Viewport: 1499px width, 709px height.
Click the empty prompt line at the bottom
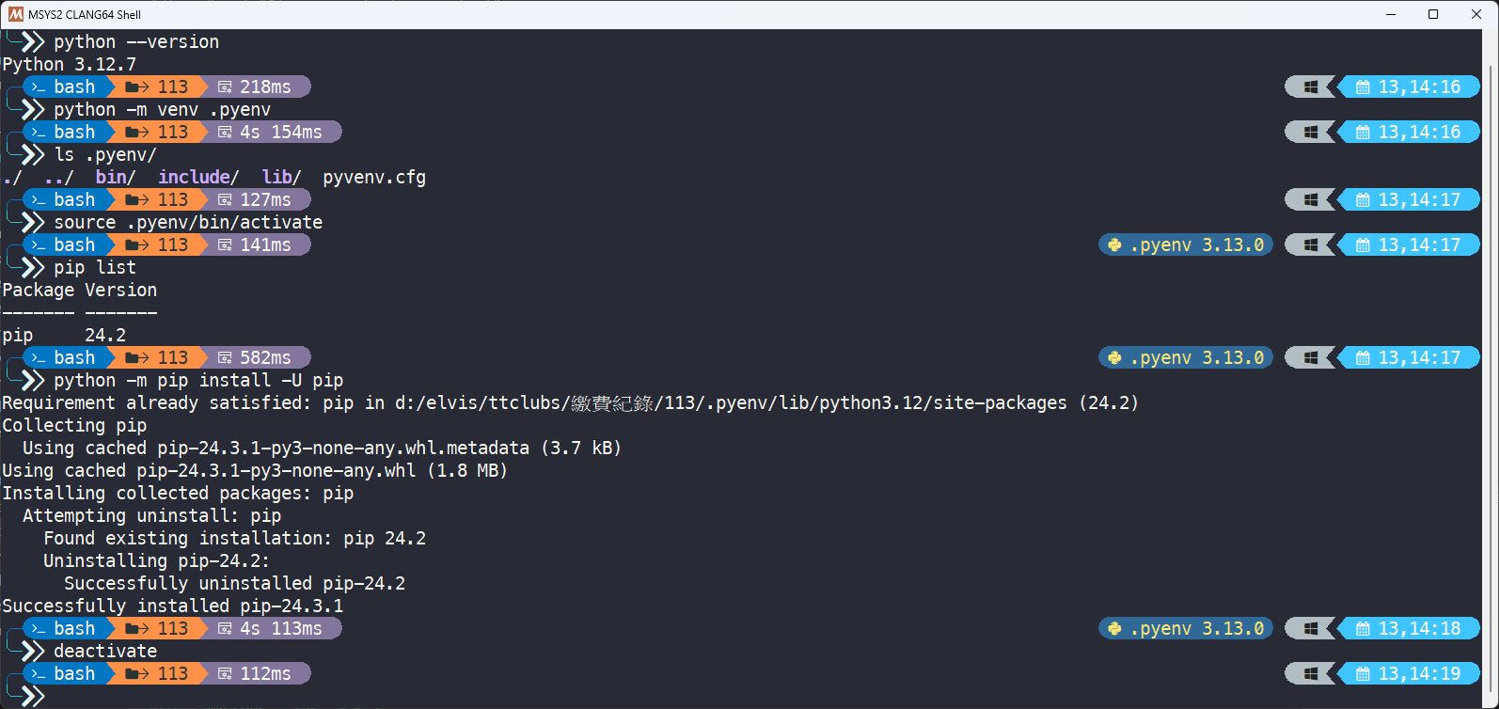[282, 696]
